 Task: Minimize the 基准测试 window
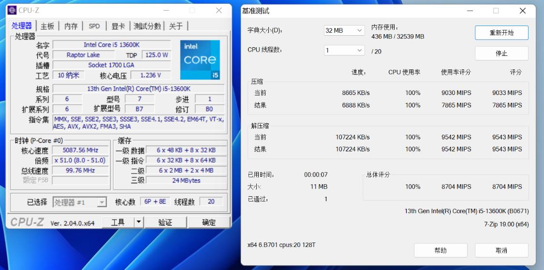(470, 11)
